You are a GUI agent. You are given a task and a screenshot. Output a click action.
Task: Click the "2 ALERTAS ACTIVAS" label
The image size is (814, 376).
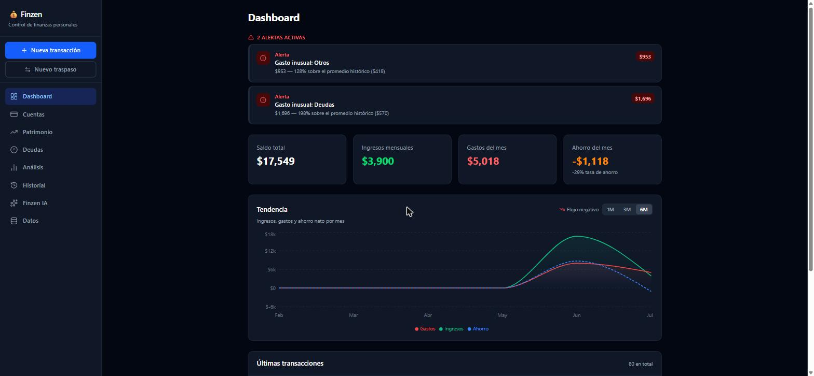point(281,37)
